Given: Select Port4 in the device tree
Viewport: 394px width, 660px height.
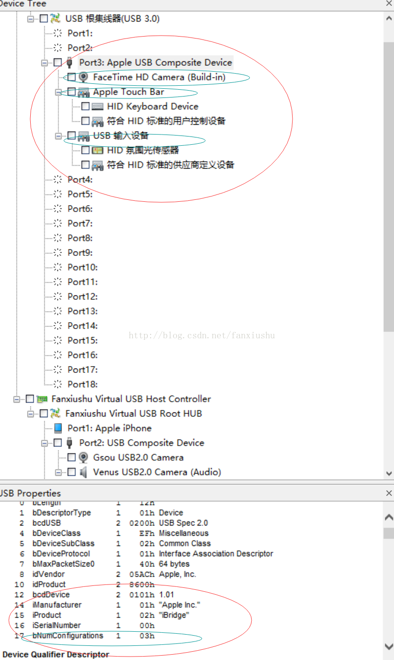Looking at the screenshot, I should click(x=80, y=179).
